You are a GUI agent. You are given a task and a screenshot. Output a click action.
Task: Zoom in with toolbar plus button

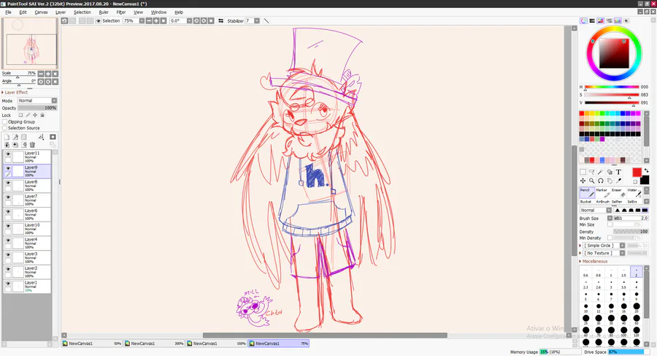156,20
